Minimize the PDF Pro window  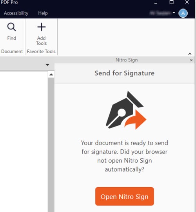pos(156,3)
